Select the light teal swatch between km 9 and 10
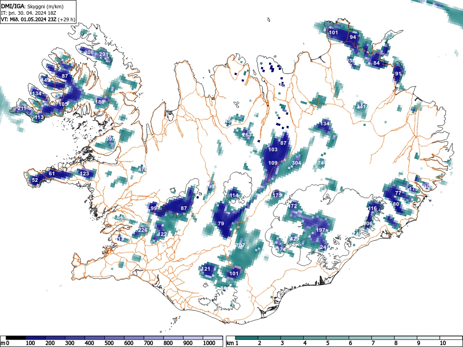 click(x=428, y=338)
